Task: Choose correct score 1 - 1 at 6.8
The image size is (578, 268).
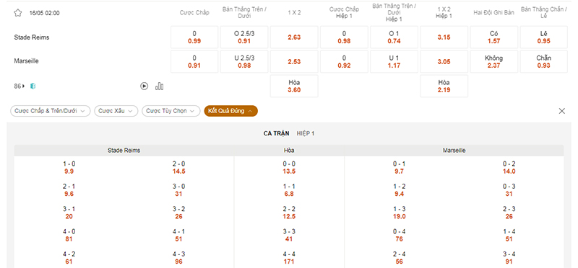Action: pos(289,190)
